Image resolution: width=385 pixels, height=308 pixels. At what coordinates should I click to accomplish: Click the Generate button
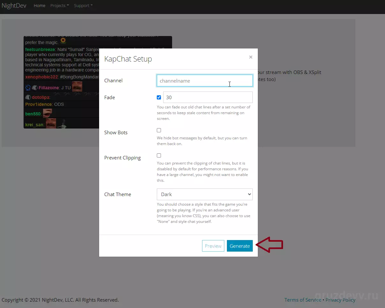point(240,246)
